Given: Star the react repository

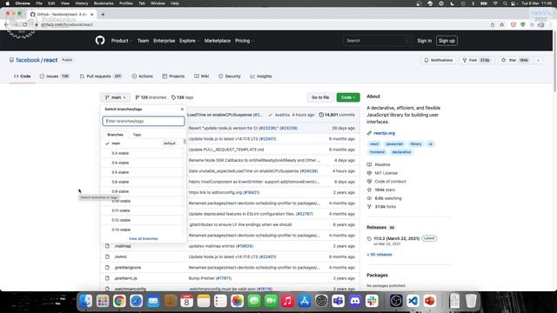Looking at the screenshot, I should coord(515,60).
